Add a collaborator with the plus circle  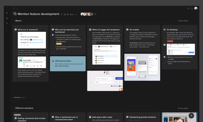point(92,14)
